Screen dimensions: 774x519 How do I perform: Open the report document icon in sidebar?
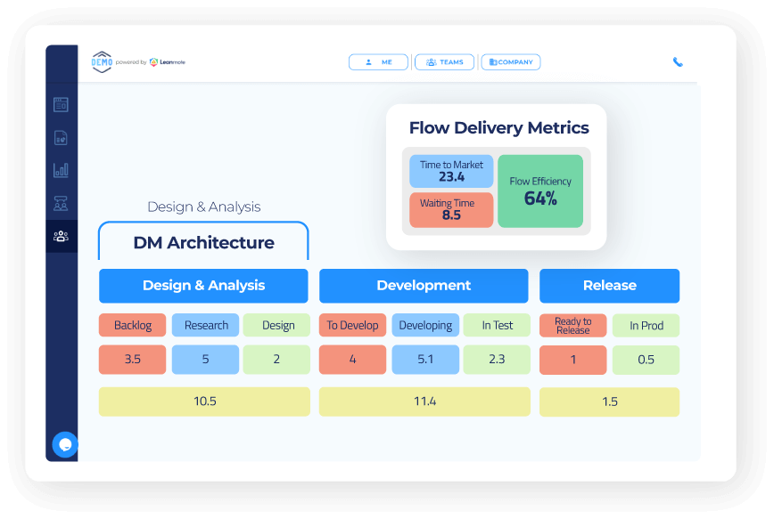[61, 138]
